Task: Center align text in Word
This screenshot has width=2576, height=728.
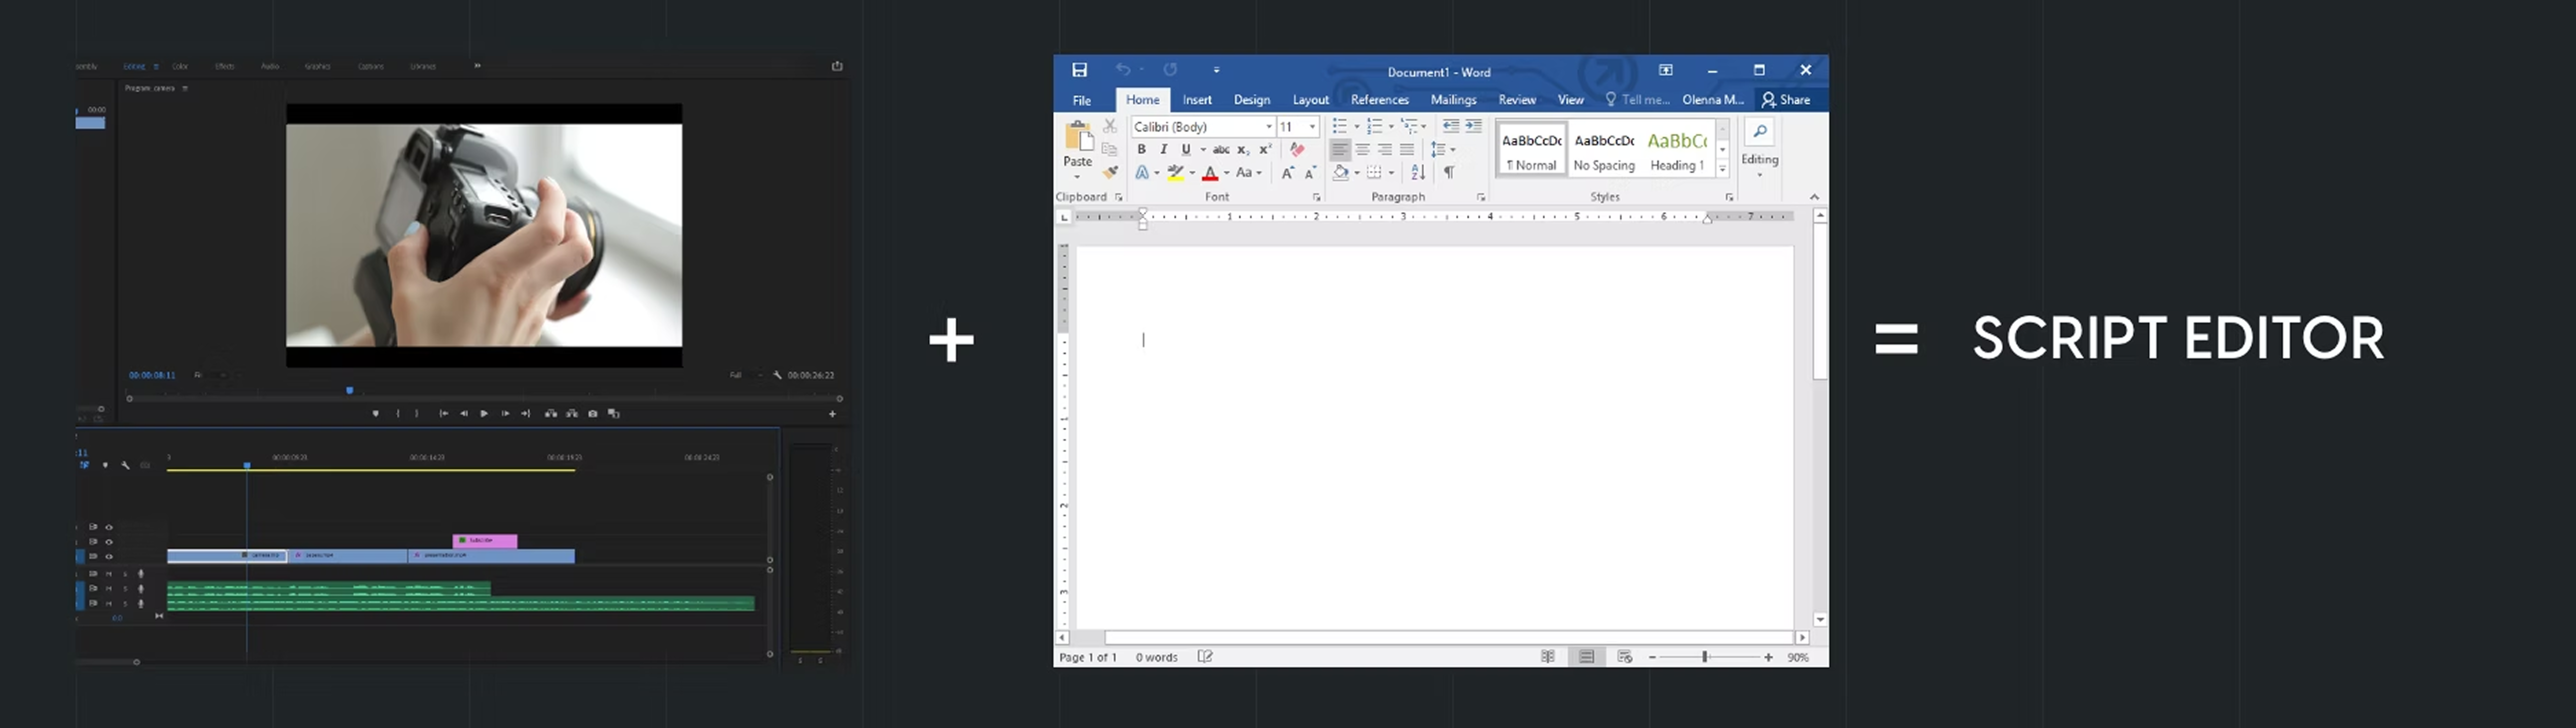Action: [x=1363, y=150]
